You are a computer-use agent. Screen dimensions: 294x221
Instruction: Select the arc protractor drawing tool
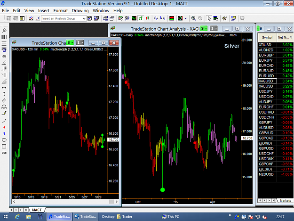(4, 106)
